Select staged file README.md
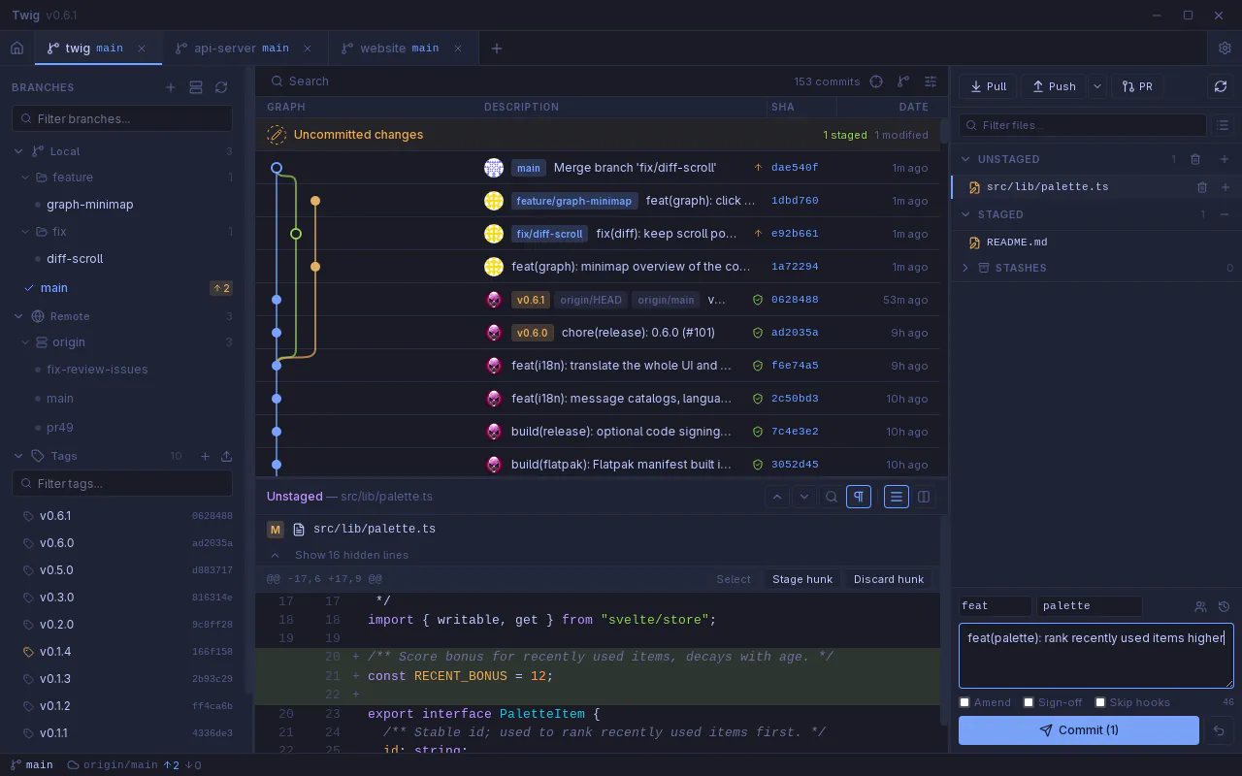Image resolution: width=1242 pixels, height=776 pixels. pyautogui.click(x=1096, y=242)
